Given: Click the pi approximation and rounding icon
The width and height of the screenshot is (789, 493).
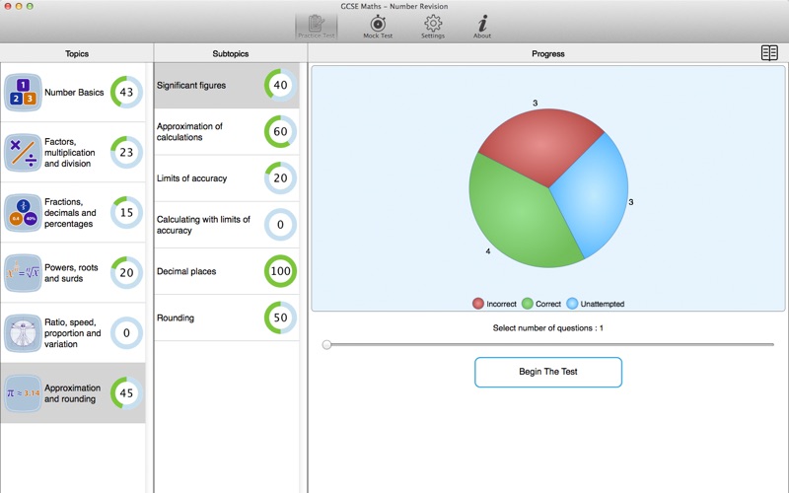Looking at the screenshot, I should [23, 393].
